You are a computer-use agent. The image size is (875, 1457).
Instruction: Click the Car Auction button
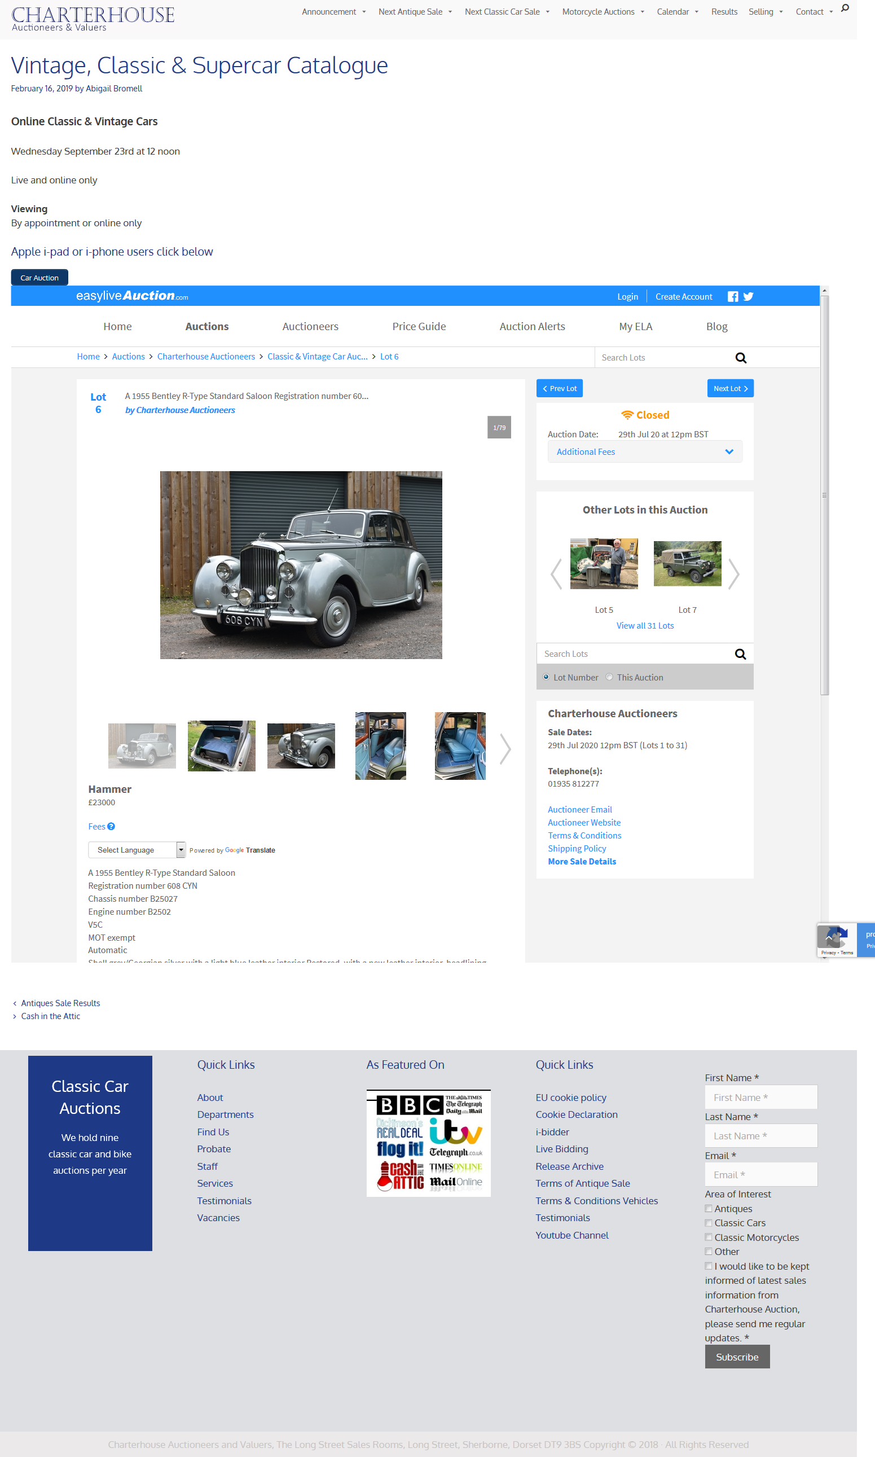39,277
